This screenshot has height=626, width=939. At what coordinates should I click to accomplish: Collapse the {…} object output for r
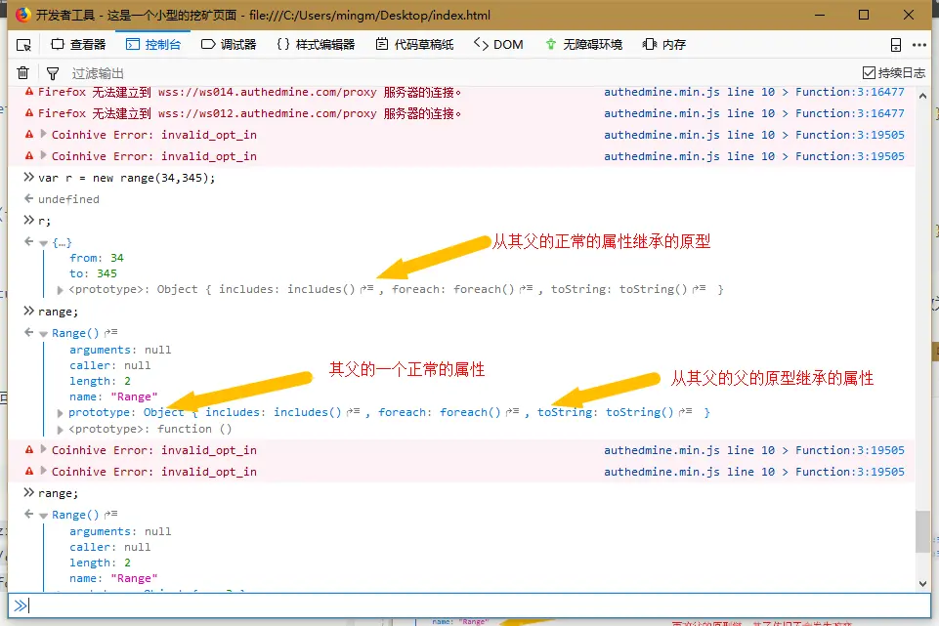[x=43, y=243]
